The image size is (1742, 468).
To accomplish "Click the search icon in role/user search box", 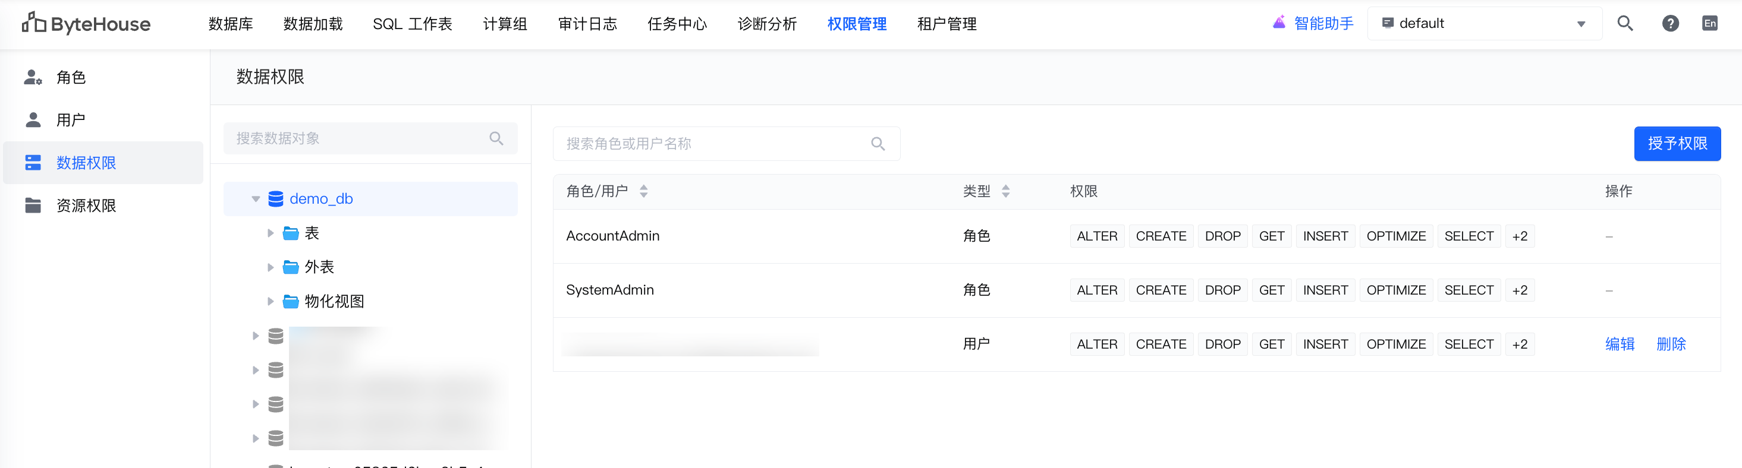I will coord(878,144).
